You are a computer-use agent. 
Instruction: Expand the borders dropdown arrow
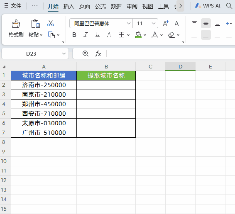click(x=128, y=35)
